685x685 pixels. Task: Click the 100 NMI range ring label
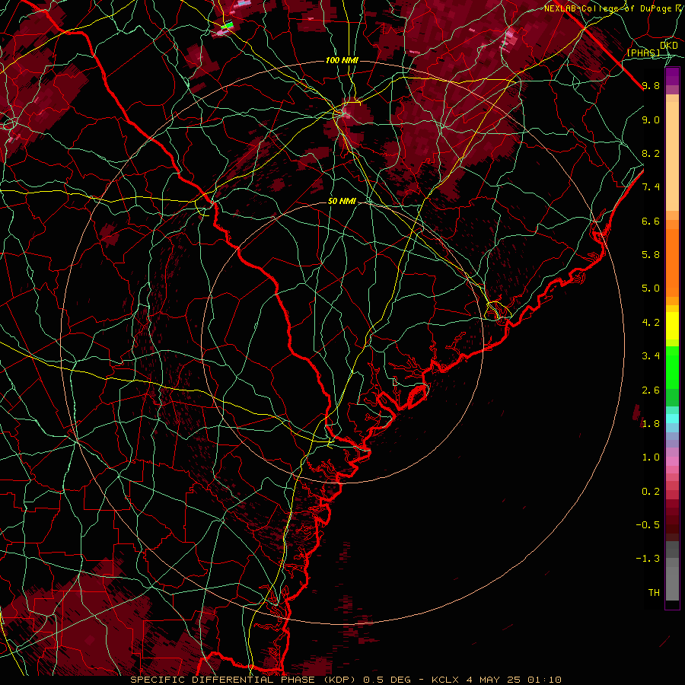coord(342,60)
